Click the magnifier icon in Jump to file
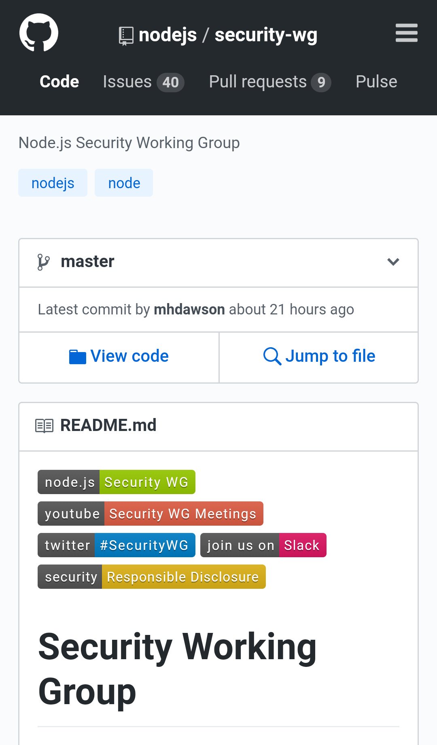This screenshot has height=745, width=437. pyautogui.click(x=272, y=357)
